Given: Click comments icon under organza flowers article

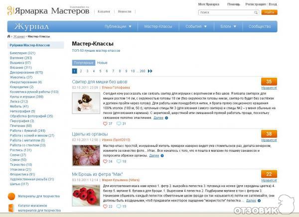Looking at the screenshot, I should click(x=119, y=161).
